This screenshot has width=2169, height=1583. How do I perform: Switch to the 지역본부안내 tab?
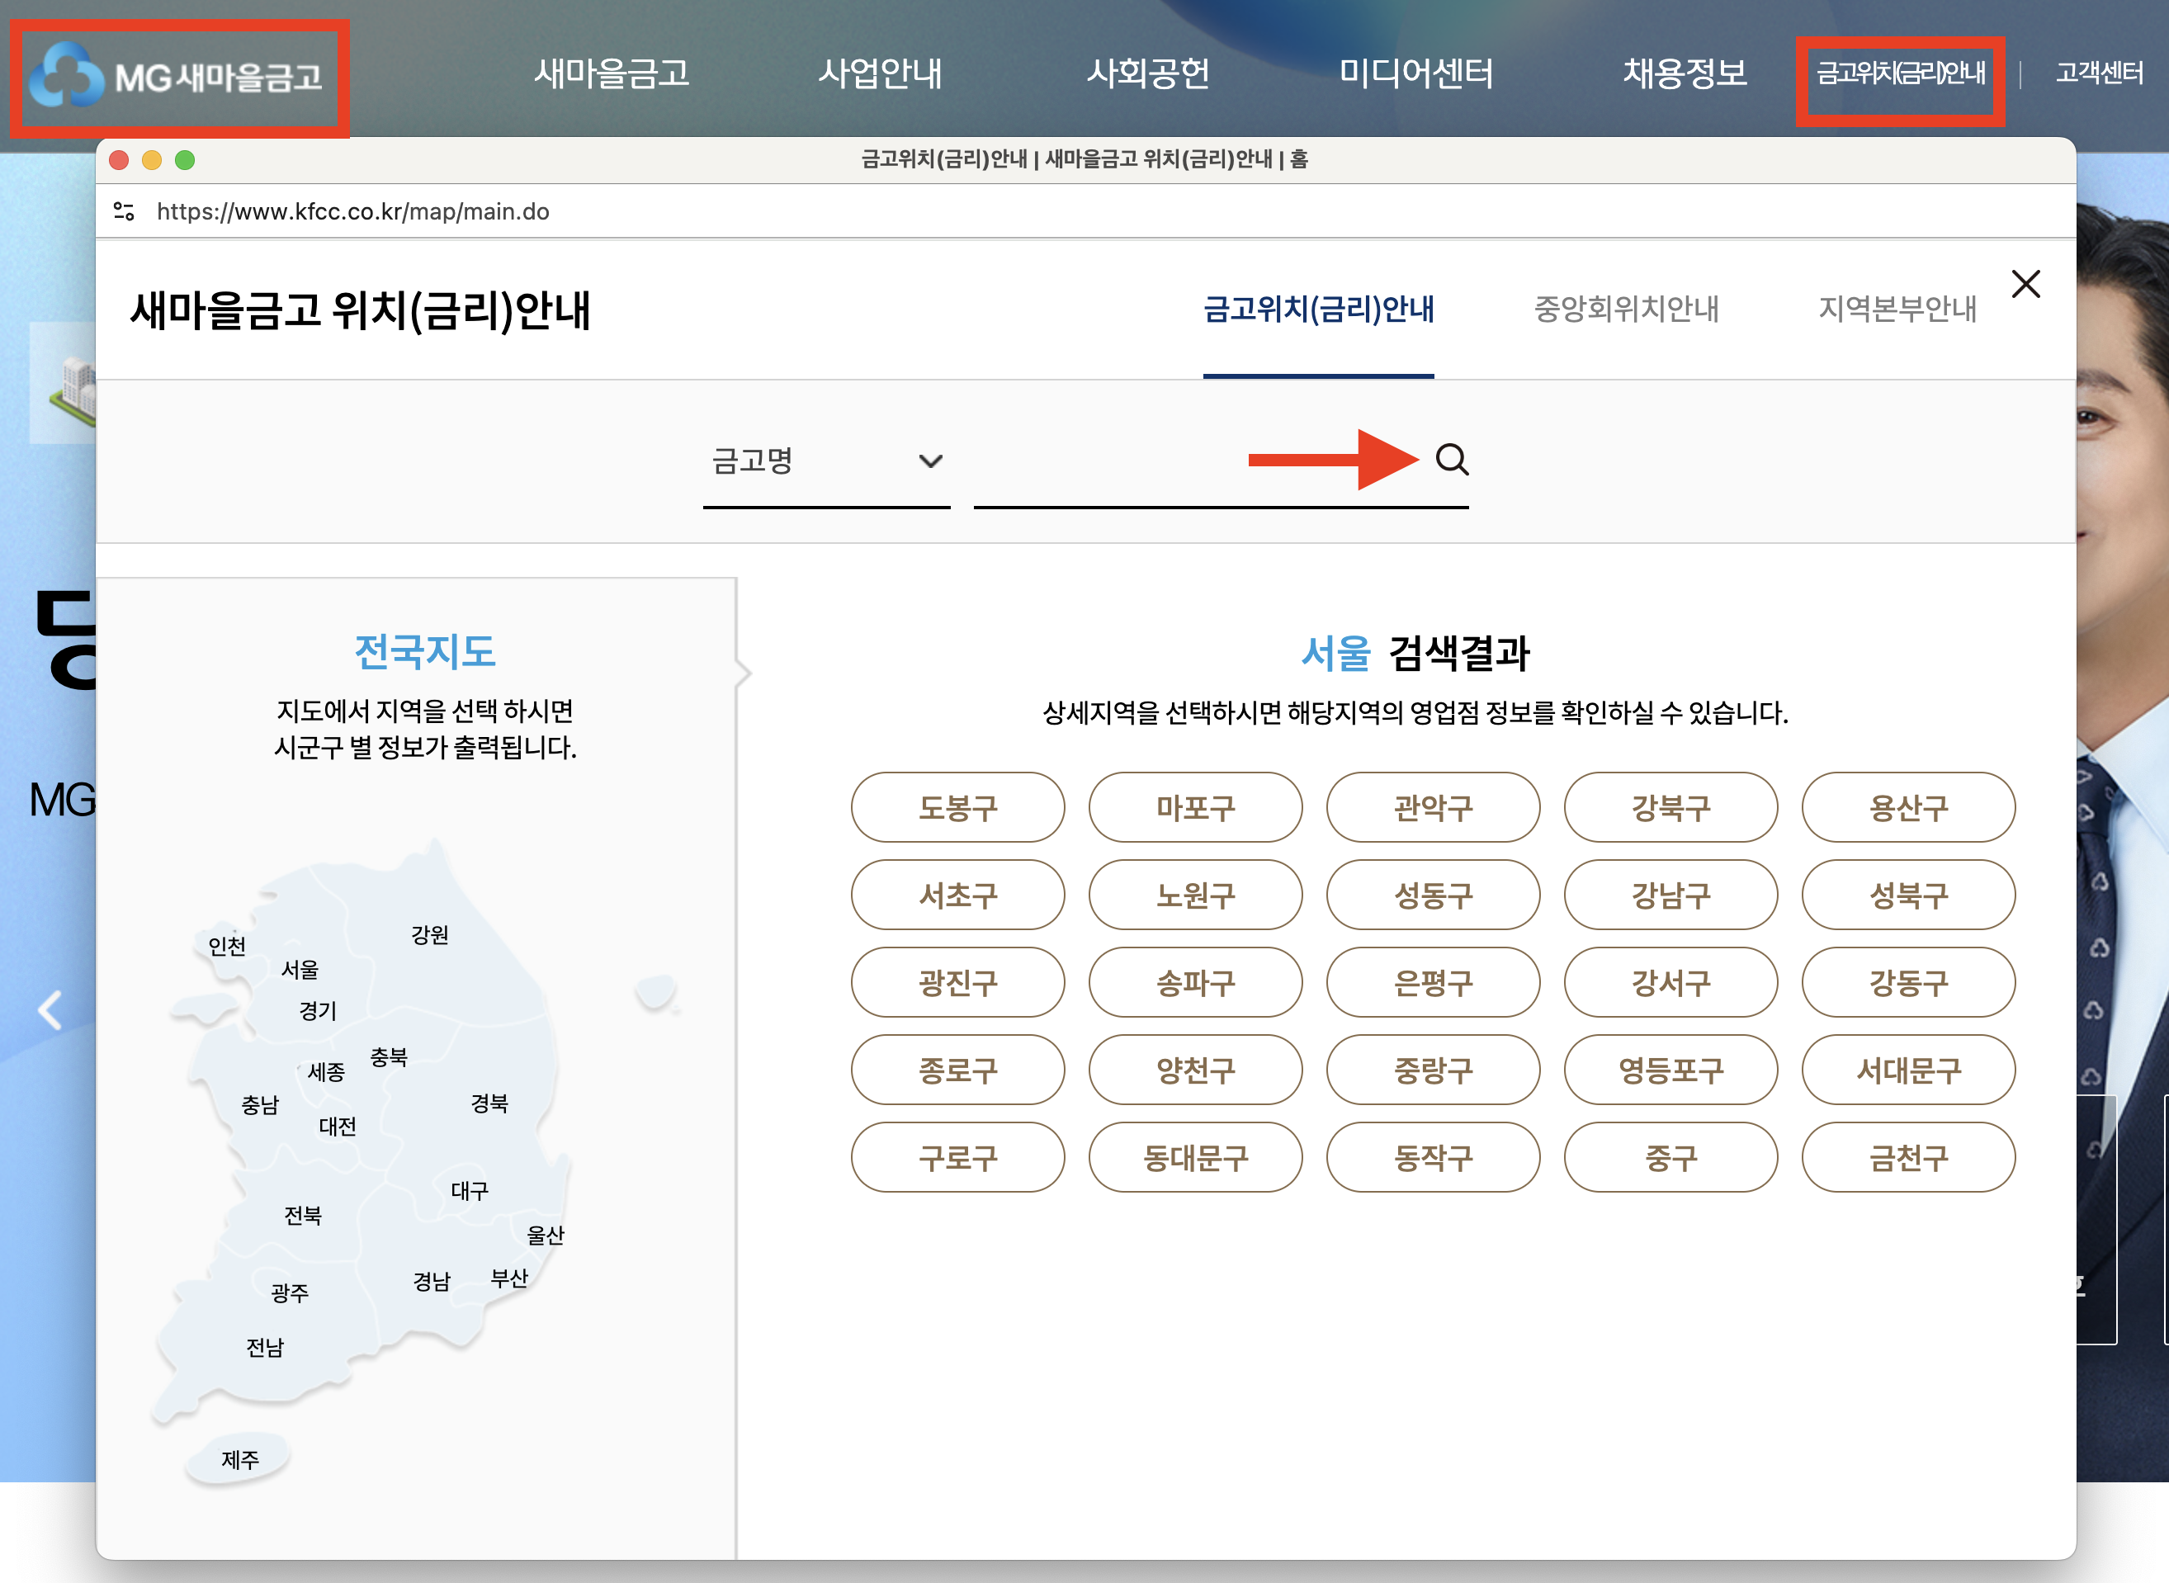[x=1896, y=309]
